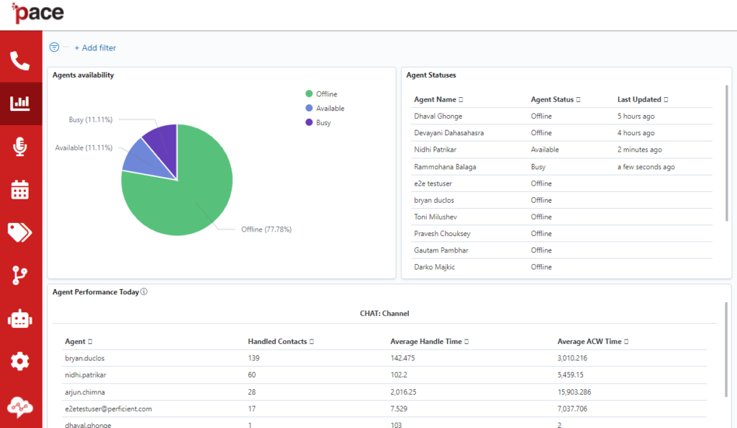The width and height of the screenshot is (737, 428).
Task: Click the Agent Statuses panel title
Action: 431,76
